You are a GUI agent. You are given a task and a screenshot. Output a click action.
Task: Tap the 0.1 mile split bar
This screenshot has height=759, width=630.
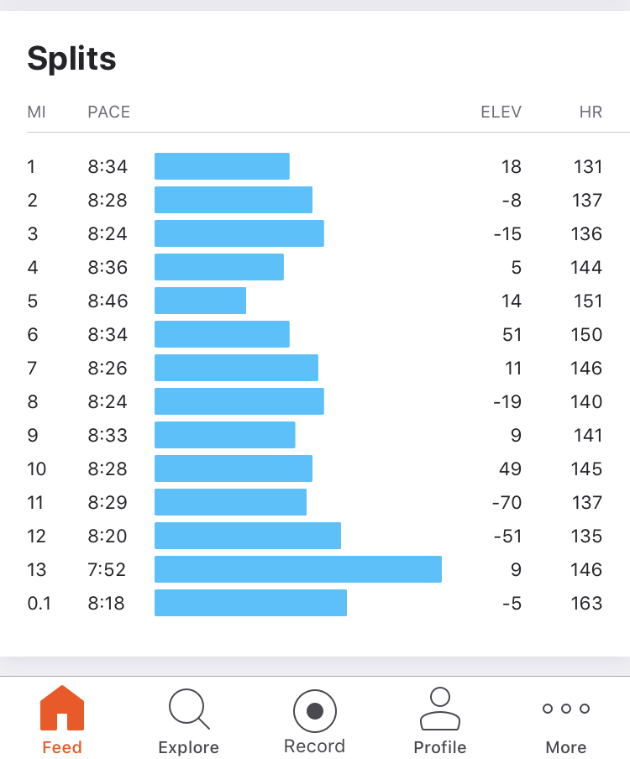click(x=250, y=603)
